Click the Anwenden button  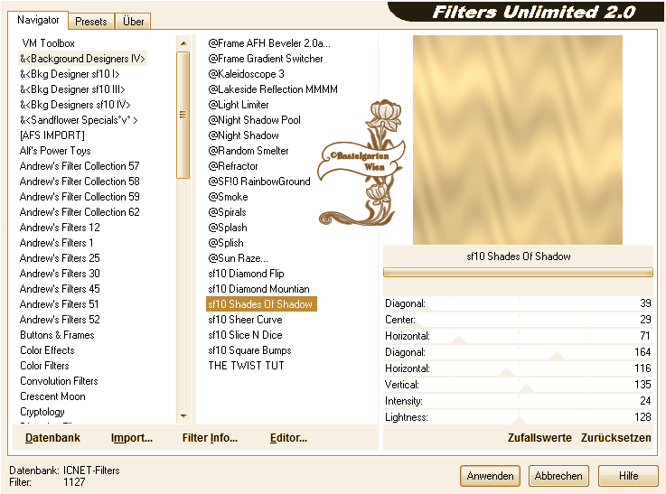pos(490,476)
